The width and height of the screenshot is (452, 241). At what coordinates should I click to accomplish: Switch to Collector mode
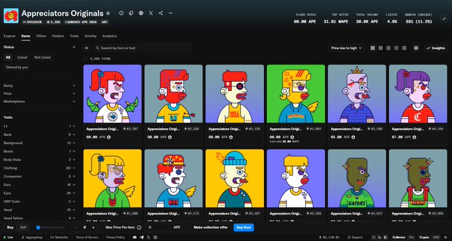(399, 237)
